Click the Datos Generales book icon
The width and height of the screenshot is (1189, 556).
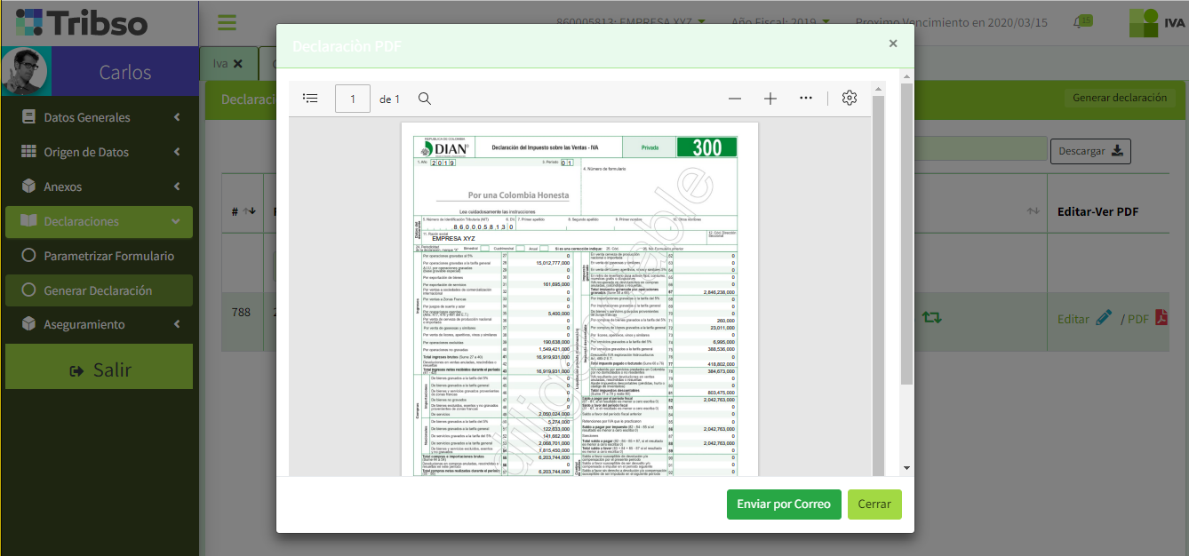pos(28,117)
